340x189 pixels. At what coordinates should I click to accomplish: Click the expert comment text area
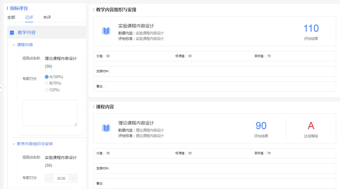(x=50, y=113)
